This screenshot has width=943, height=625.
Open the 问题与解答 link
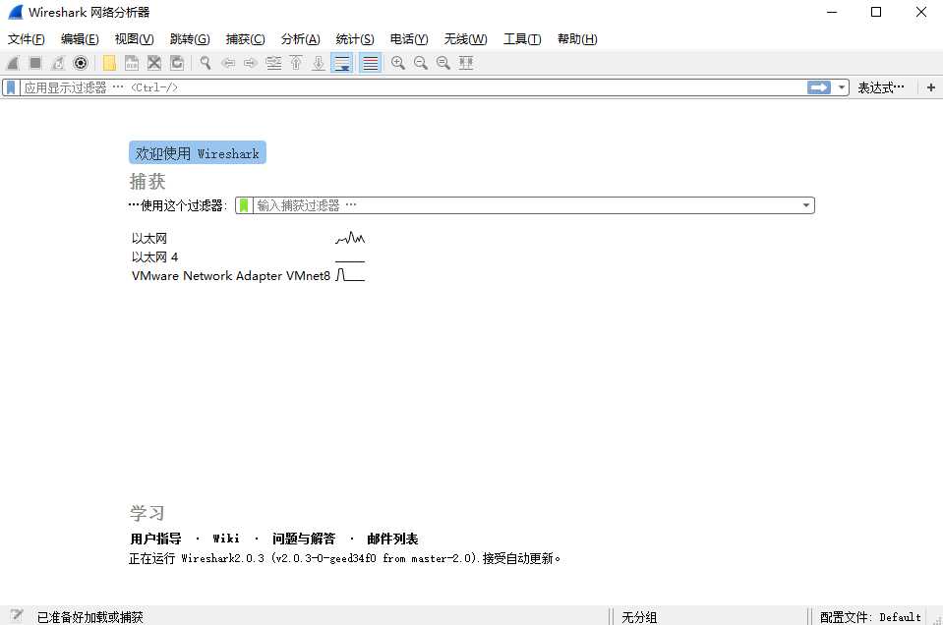[x=304, y=539]
